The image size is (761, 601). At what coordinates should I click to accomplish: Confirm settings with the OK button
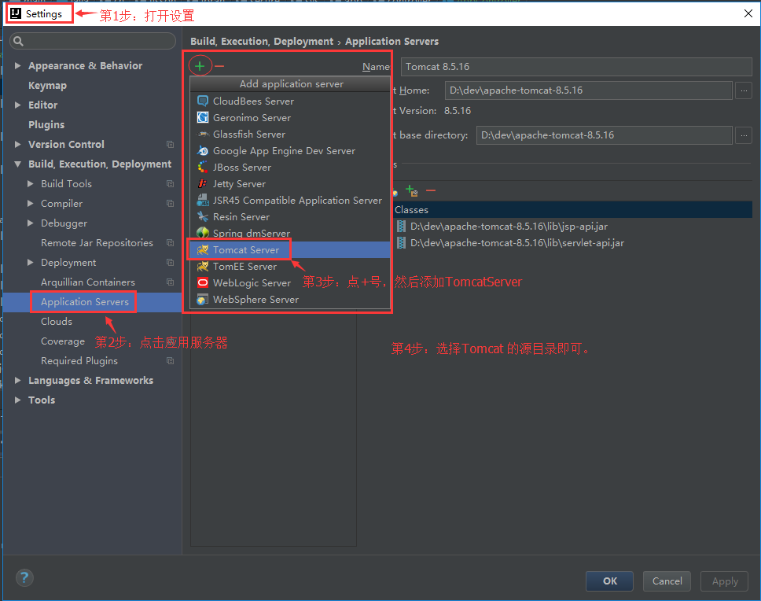point(609,581)
